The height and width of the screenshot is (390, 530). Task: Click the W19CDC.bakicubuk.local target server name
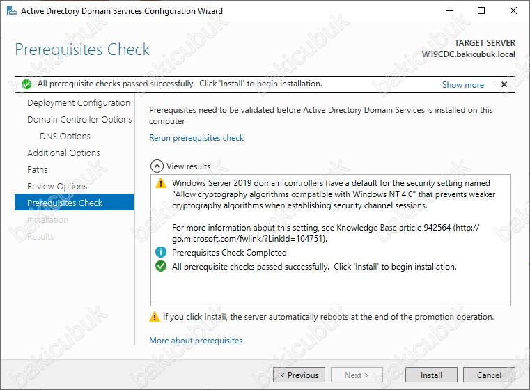[x=468, y=54]
